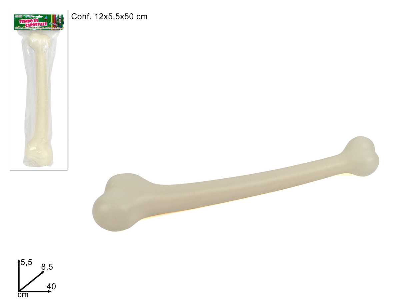Click the horizontal length axis arrowhead

point(49,291)
